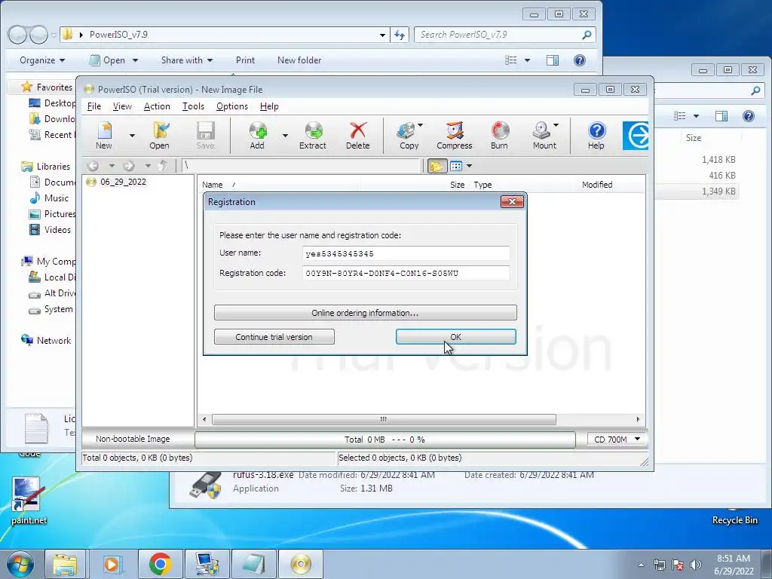The width and height of the screenshot is (772, 579).
Task: Open the dropdown arrow next to Add
Action: (x=285, y=136)
